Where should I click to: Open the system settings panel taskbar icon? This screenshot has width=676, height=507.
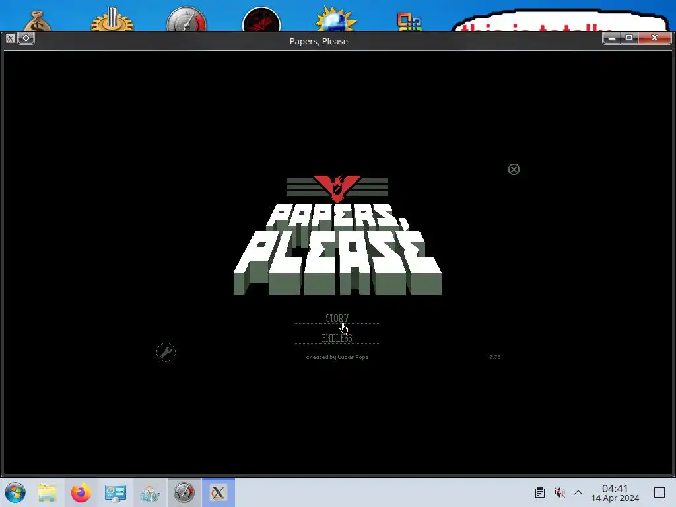[x=115, y=492]
